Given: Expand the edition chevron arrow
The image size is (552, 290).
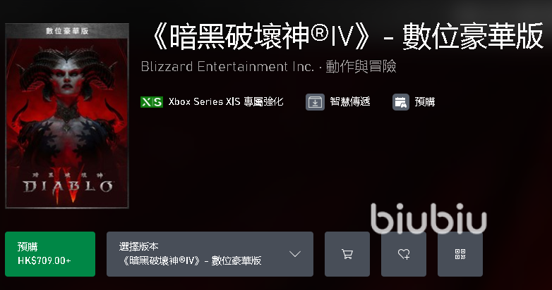Looking at the screenshot, I should pos(294,254).
